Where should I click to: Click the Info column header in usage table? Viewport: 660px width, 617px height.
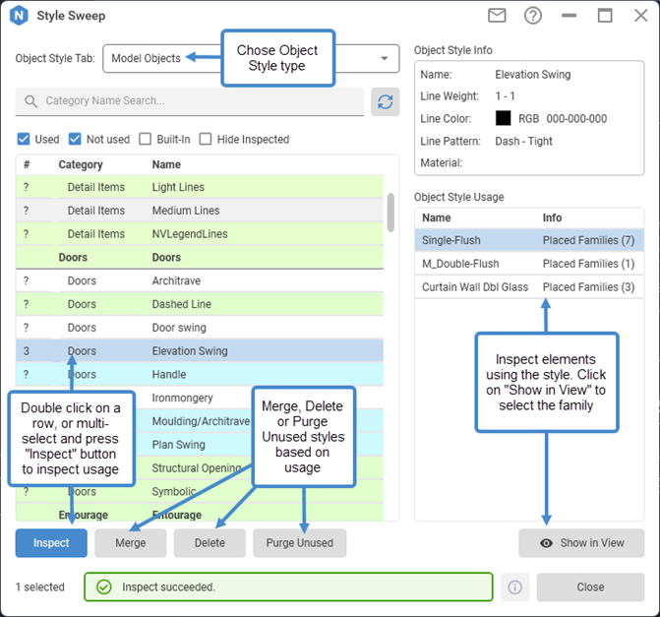tap(552, 217)
